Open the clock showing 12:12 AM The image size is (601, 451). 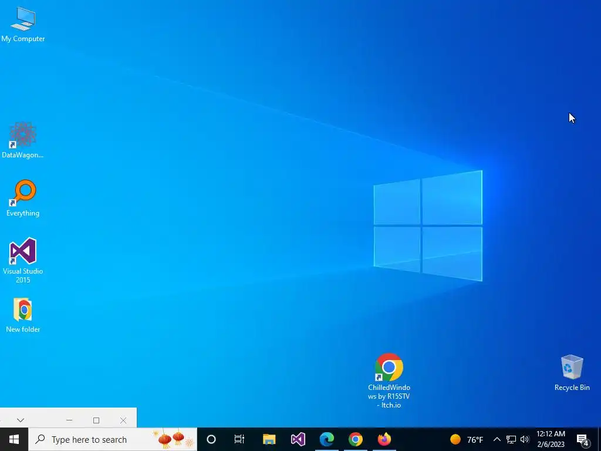click(x=551, y=439)
